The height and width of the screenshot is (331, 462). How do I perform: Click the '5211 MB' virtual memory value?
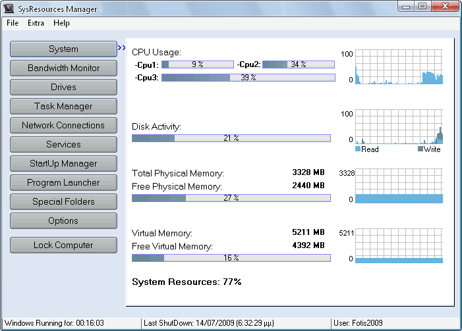point(308,232)
